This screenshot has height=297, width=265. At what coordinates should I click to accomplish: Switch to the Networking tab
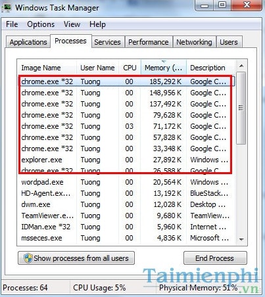(194, 42)
